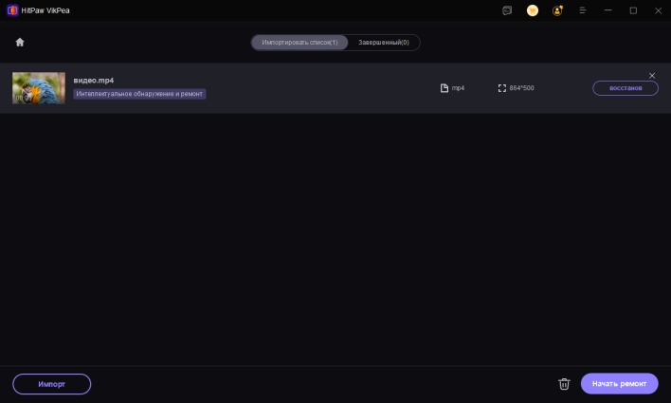
Task: Go to the home screen
Action: pyautogui.click(x=20, y=43)
